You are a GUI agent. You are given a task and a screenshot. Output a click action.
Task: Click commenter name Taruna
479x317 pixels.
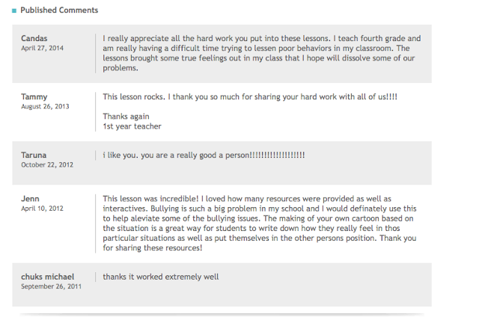[34, 155]
